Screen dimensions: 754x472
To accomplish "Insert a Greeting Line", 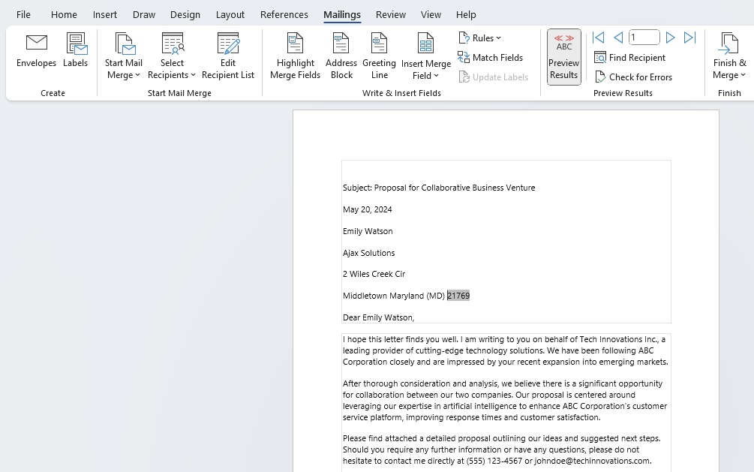I will pos(380,56).
